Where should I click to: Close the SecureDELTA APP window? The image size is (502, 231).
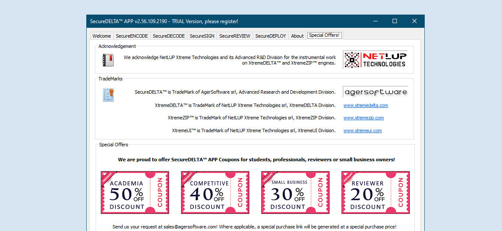(x=414, y=21)
